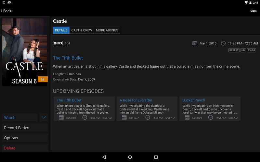
Task: Click clock icon in A Rose for Everafter card
Action: (148, 118)
